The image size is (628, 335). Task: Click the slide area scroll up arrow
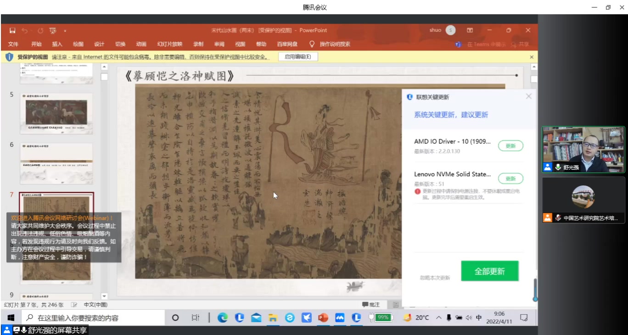coord(533,67)
